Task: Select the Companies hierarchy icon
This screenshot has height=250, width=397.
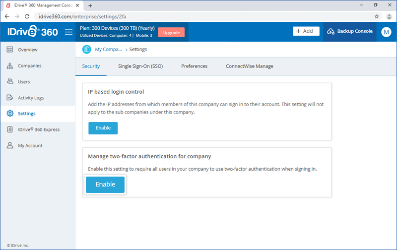Action: pos(10,66)
